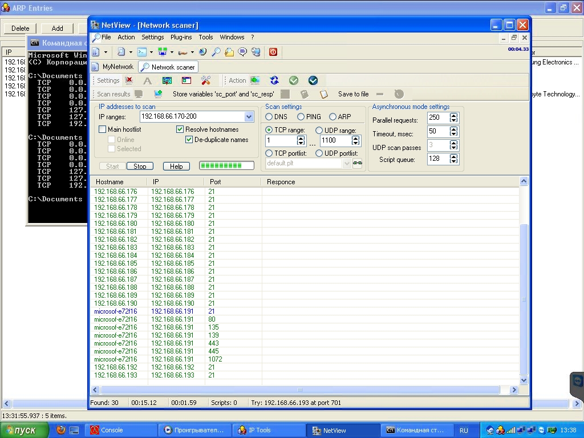
Task: Select the TCP range radio button
Action: 269,130
